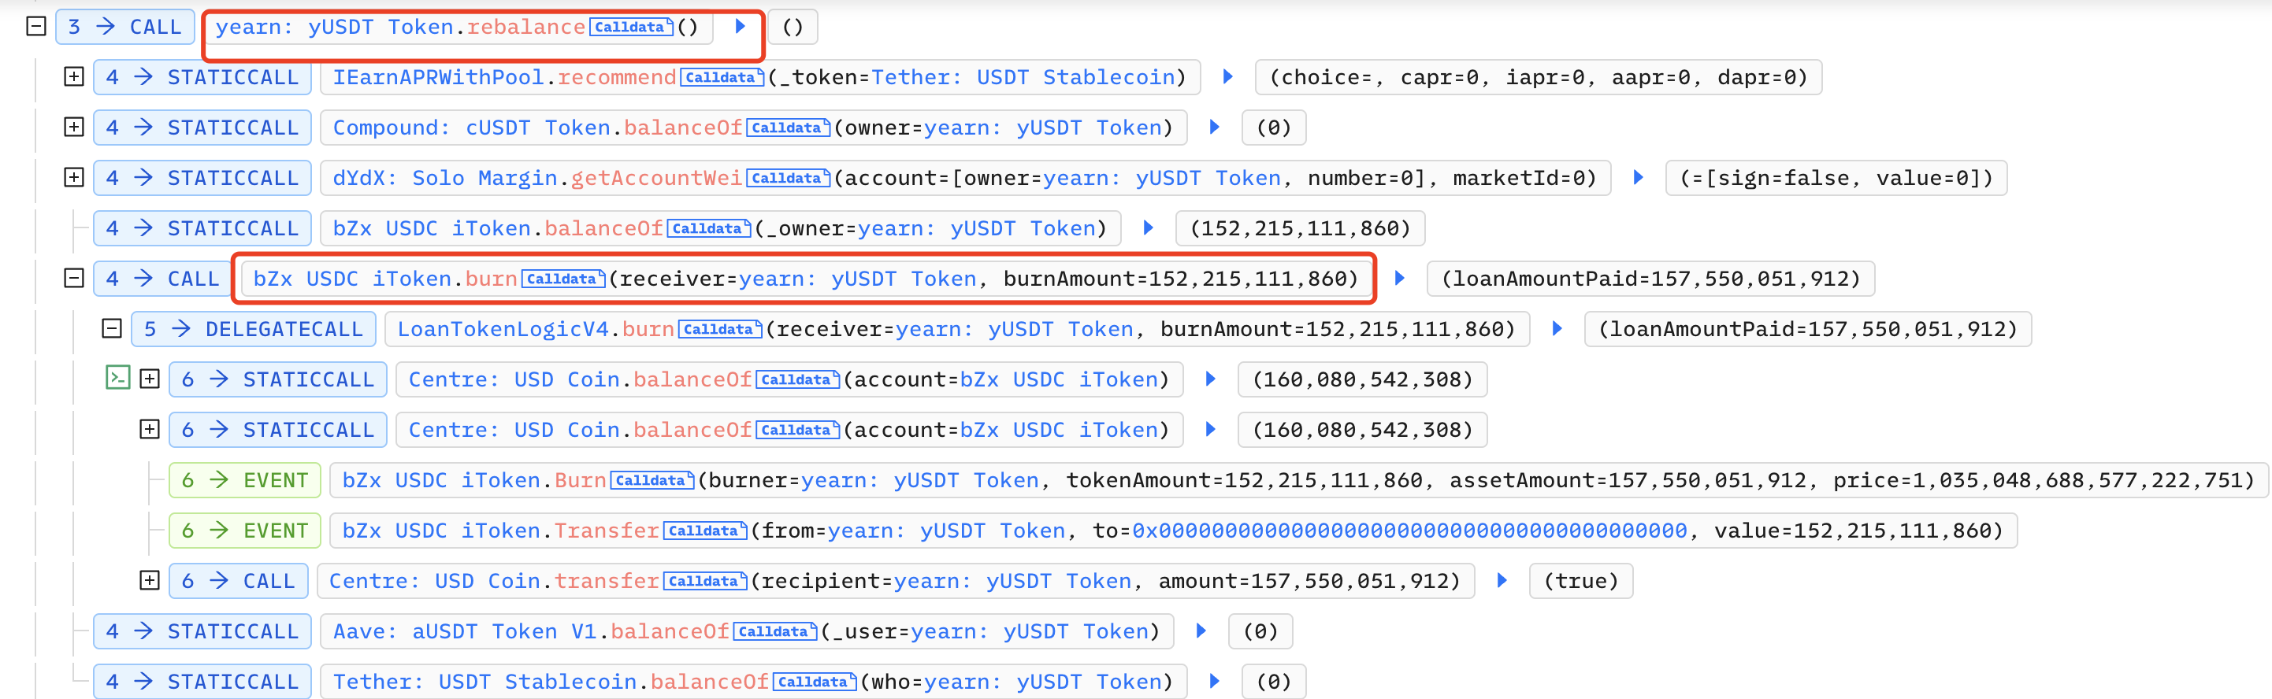Expand the Centre balanceOf call beside the debug icon

(x=150, y=379)
